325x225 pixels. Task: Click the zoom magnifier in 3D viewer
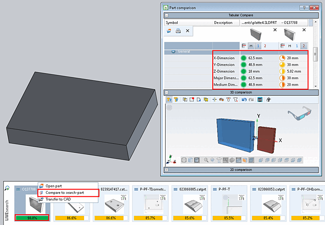[206, 160]
